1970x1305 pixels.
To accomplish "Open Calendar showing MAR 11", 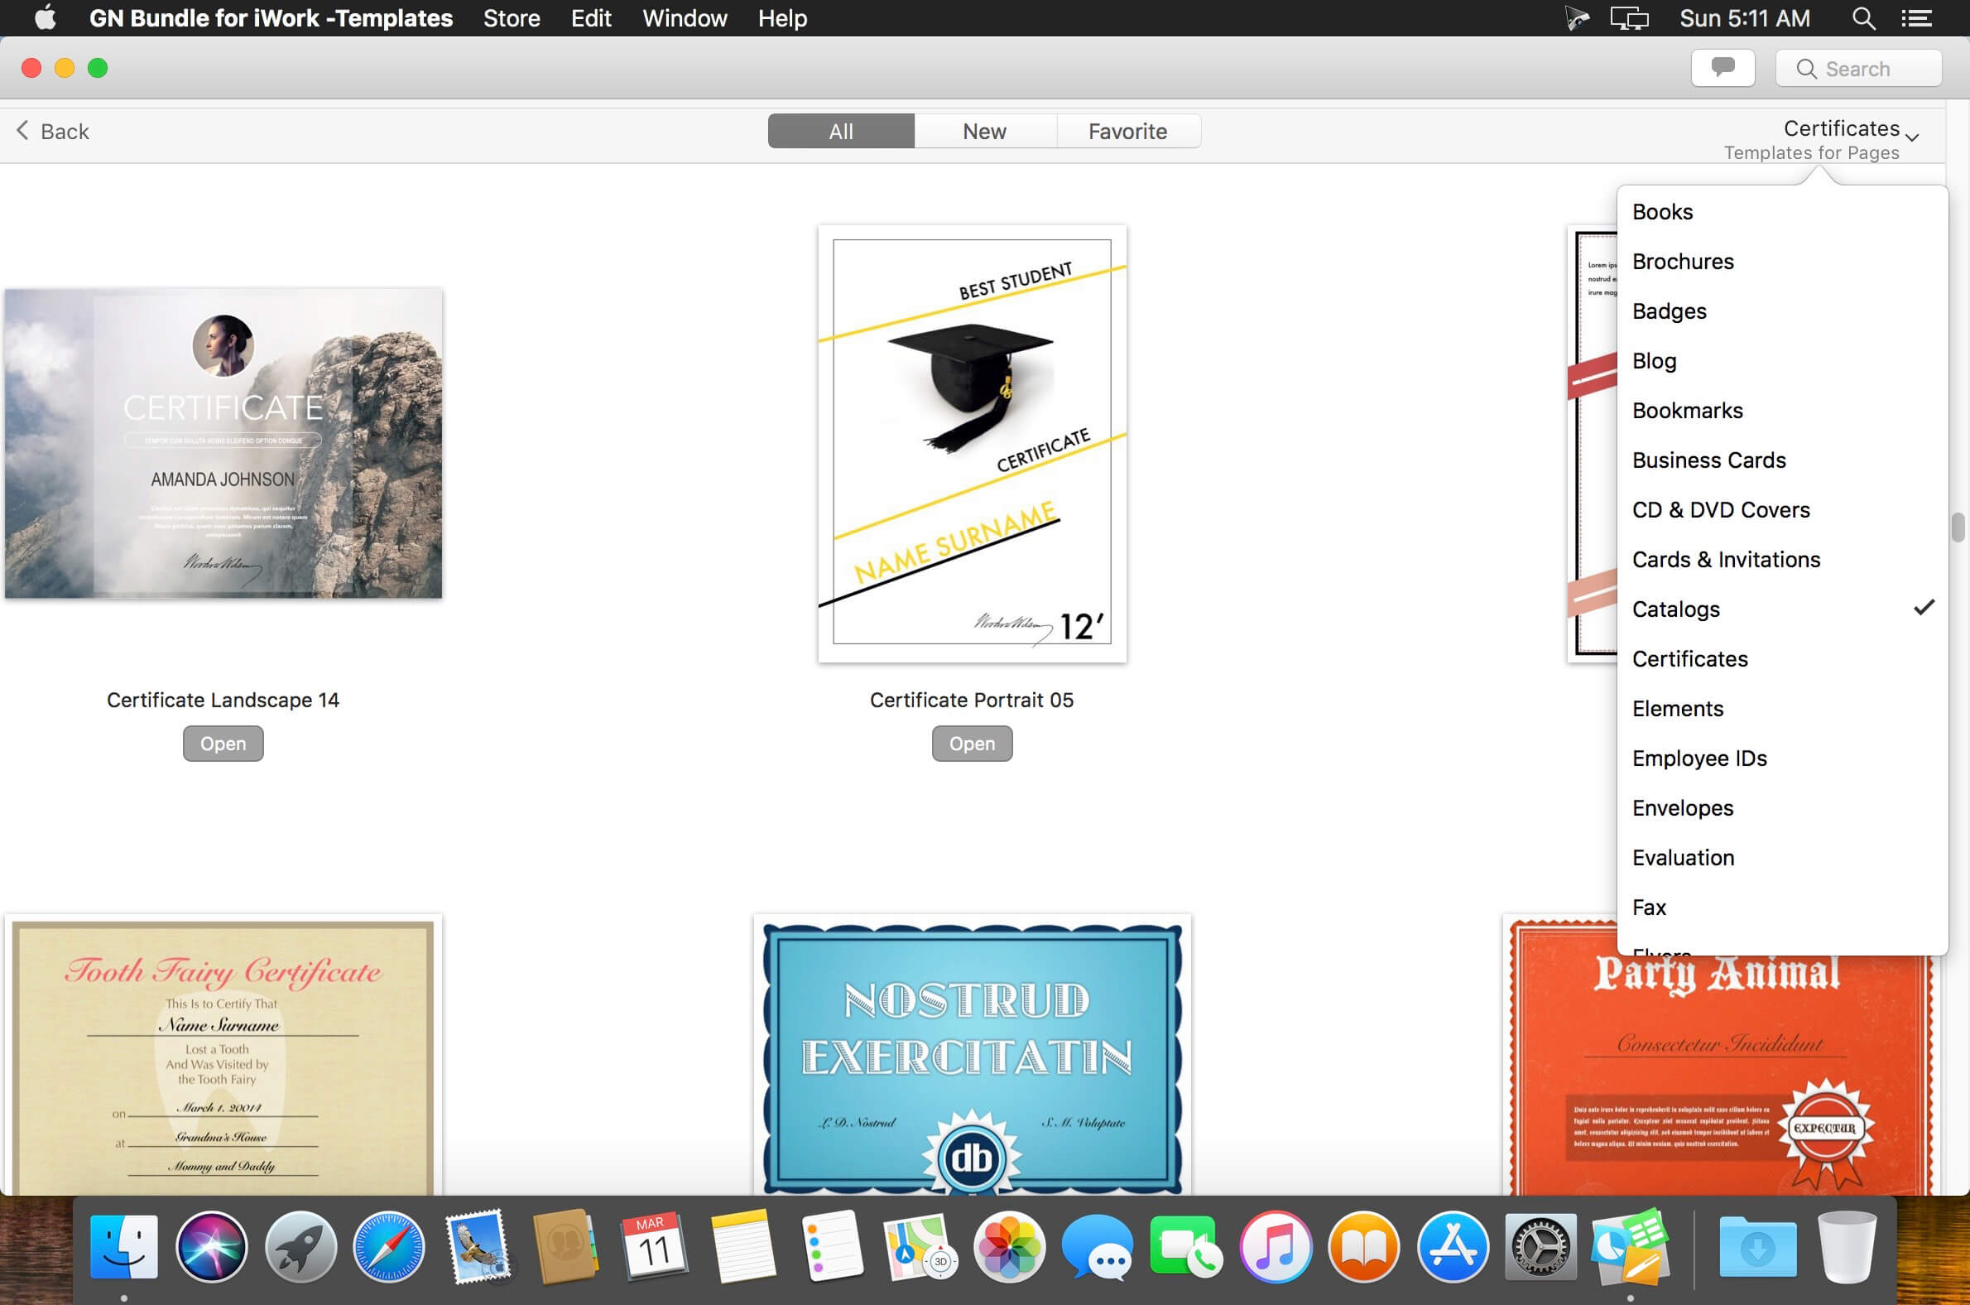I will click(x=654, y=1246).
